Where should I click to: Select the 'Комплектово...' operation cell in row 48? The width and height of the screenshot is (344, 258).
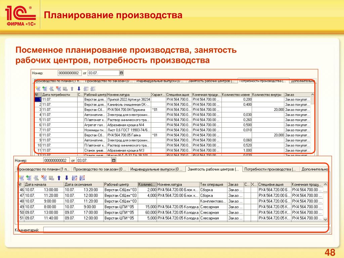coord(213,201)
